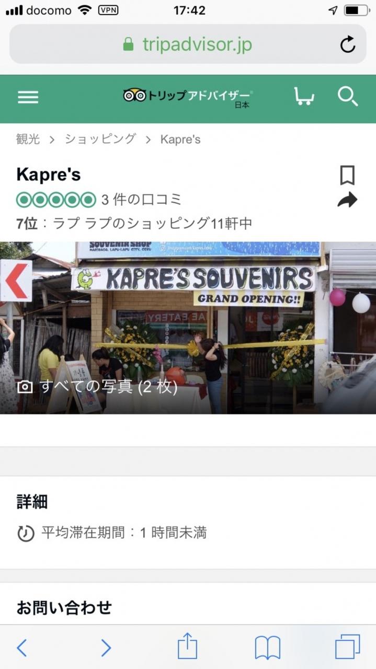The width and height of the screenshot is (376, 669).
Task: Share Kapre's listing with arrow icon
Action: pyautogui.click(x=347, y=200)
